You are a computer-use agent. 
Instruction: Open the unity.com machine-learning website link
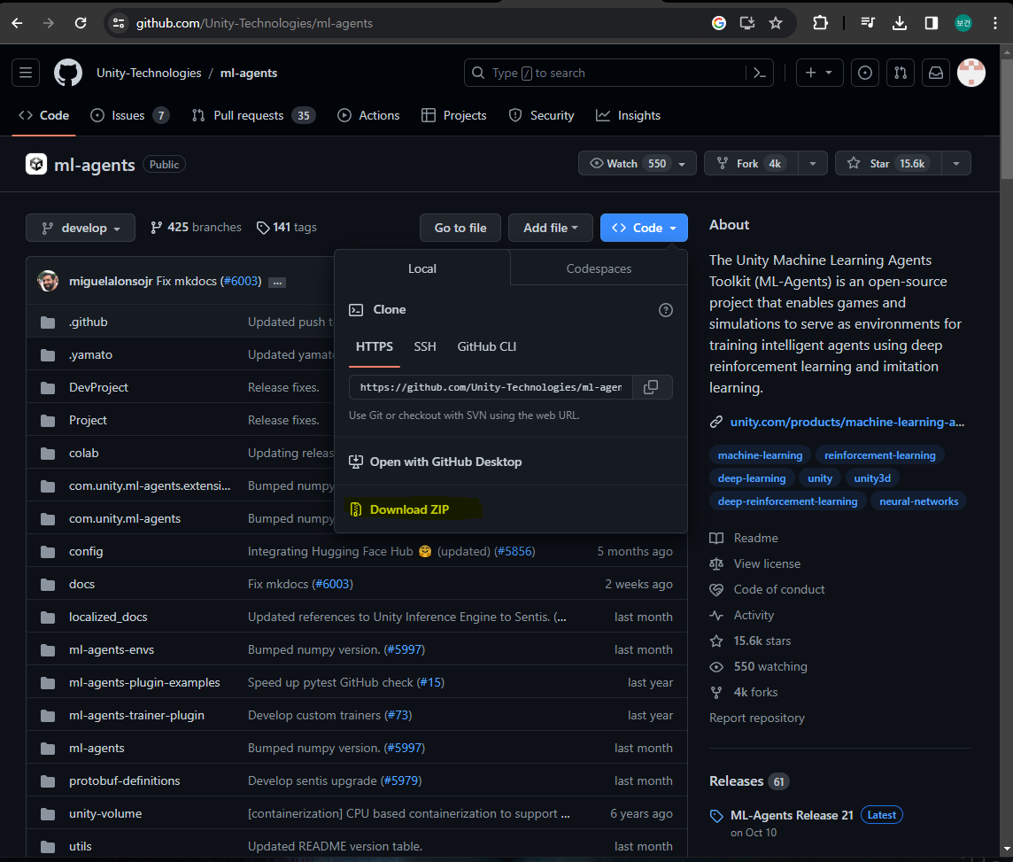pos(847,422)
